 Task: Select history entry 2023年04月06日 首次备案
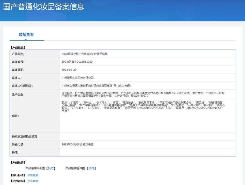tap(77, 144)
